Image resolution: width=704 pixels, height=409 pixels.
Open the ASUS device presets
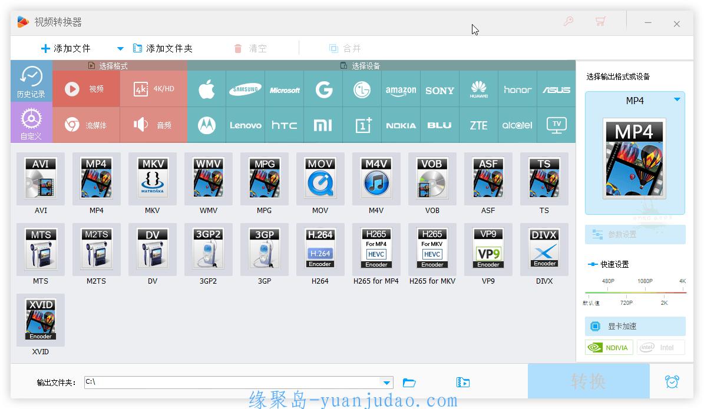556,89
